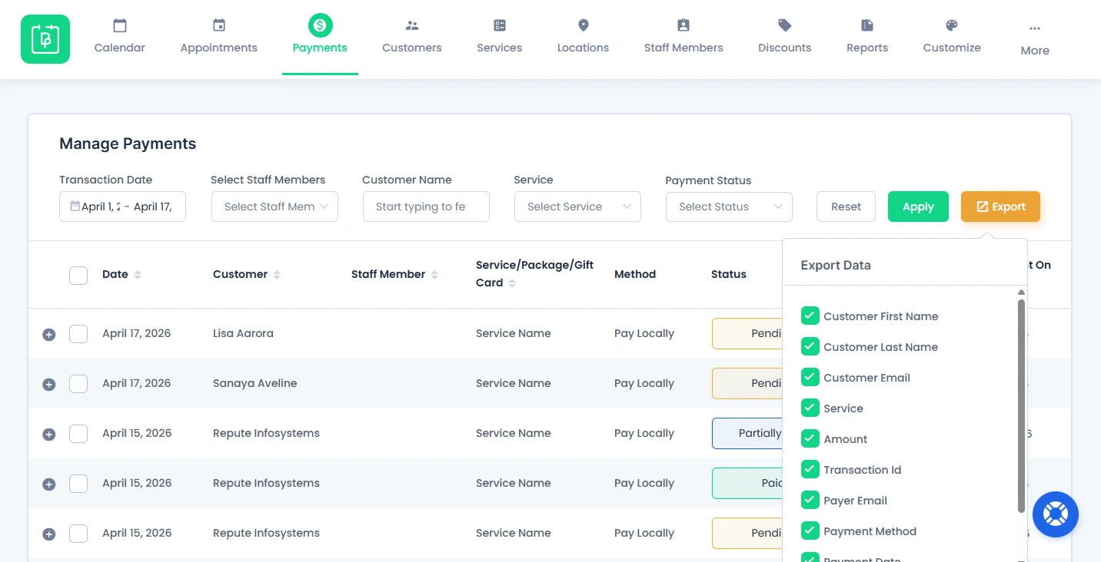This screenshot has height=562, width=1101.
Task: Open Customers via the people icon
Action: pyautogui.click(x=412, y=25)
